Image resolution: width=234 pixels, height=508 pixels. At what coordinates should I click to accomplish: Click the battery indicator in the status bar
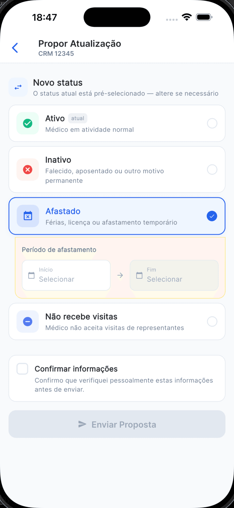(x=204, y=17)
